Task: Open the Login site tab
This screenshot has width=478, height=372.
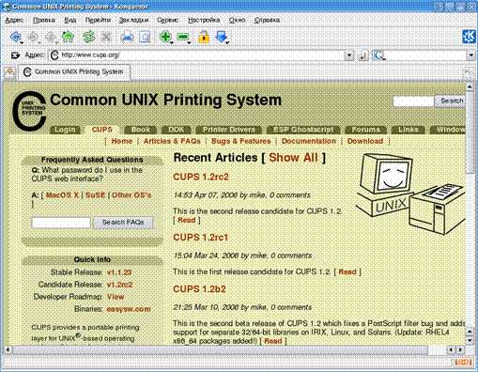Action: [65, 130]
